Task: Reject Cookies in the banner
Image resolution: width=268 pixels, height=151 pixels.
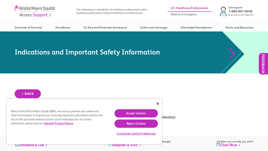Action: tap(136, 123)
